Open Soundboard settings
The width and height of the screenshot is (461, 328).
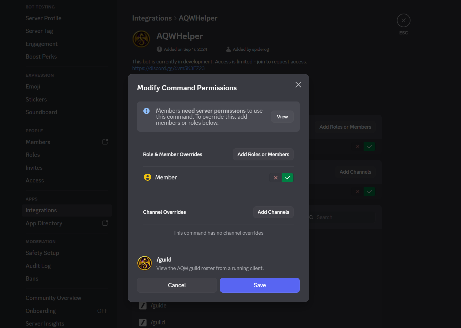[67, 112]
